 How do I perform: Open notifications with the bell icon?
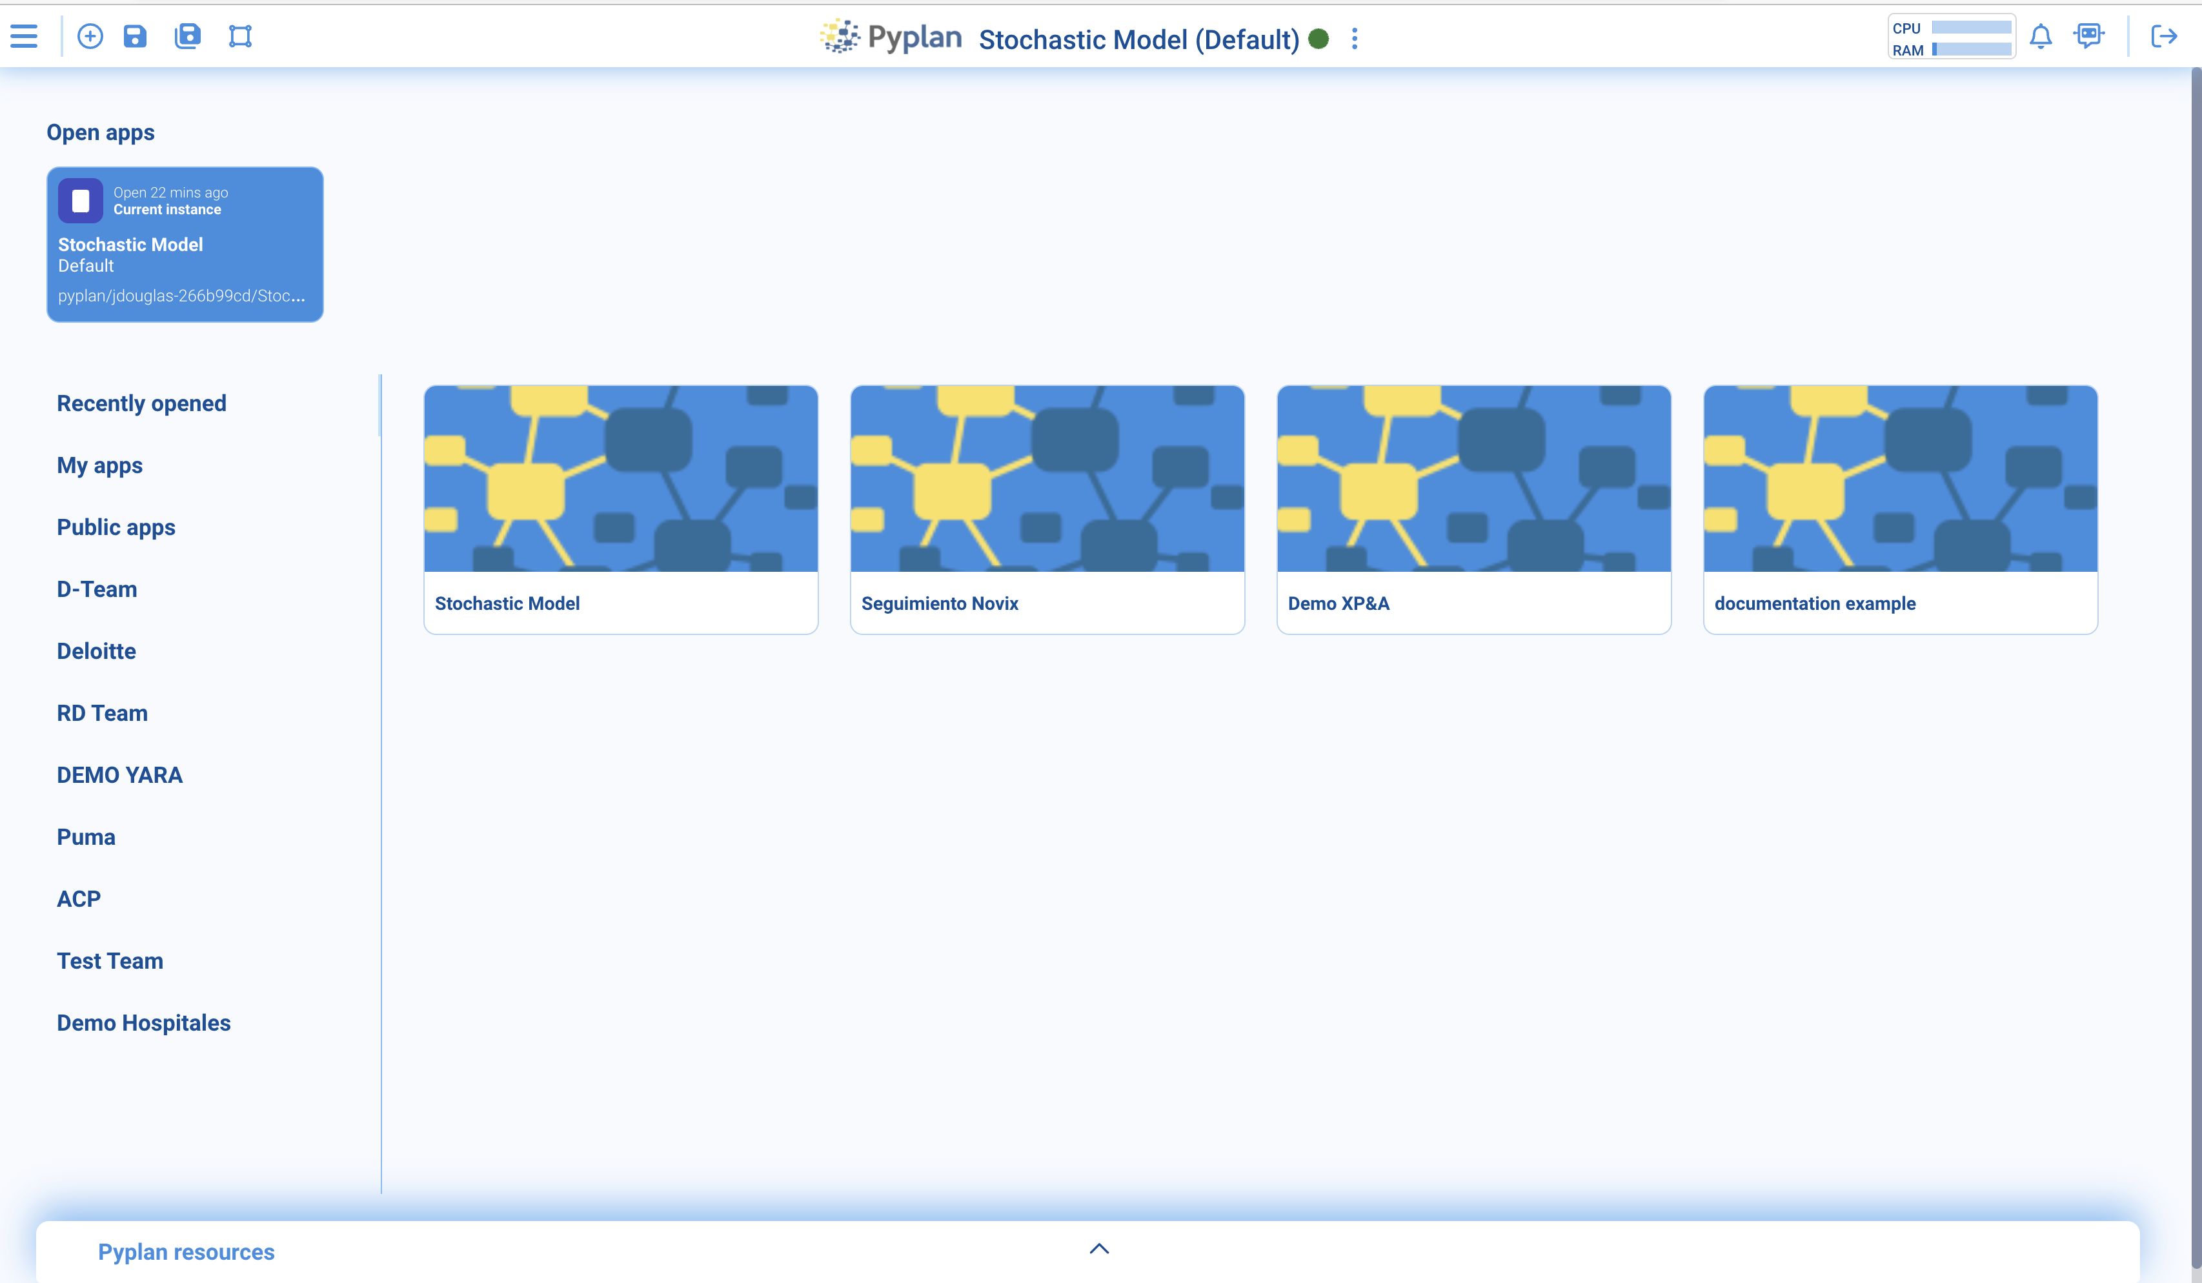pos(2042,36)
